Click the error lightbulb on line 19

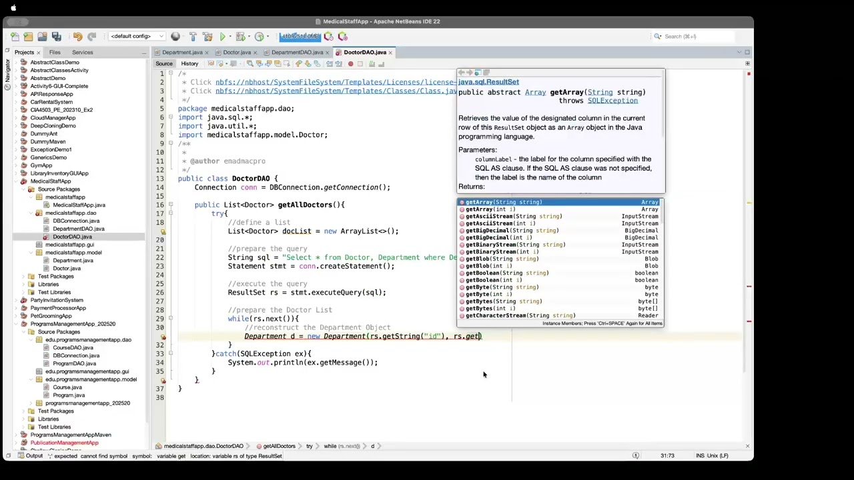163,231
